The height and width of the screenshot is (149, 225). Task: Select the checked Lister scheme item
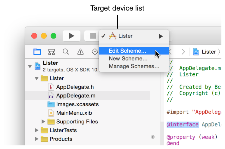point(134,36)
